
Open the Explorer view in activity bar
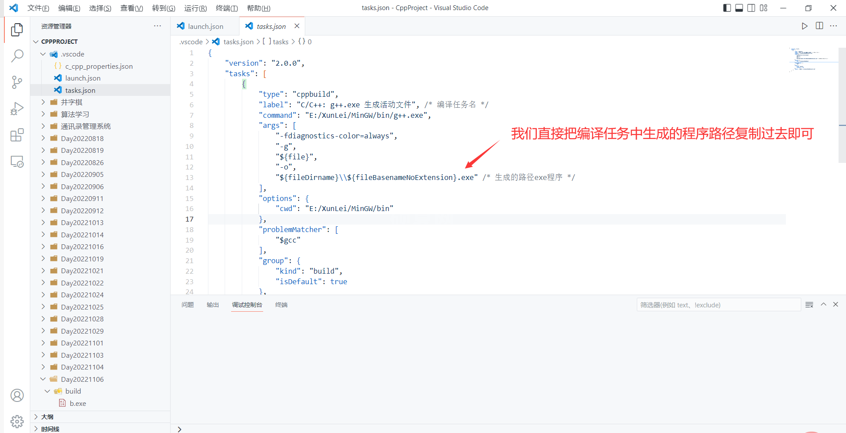17,29
